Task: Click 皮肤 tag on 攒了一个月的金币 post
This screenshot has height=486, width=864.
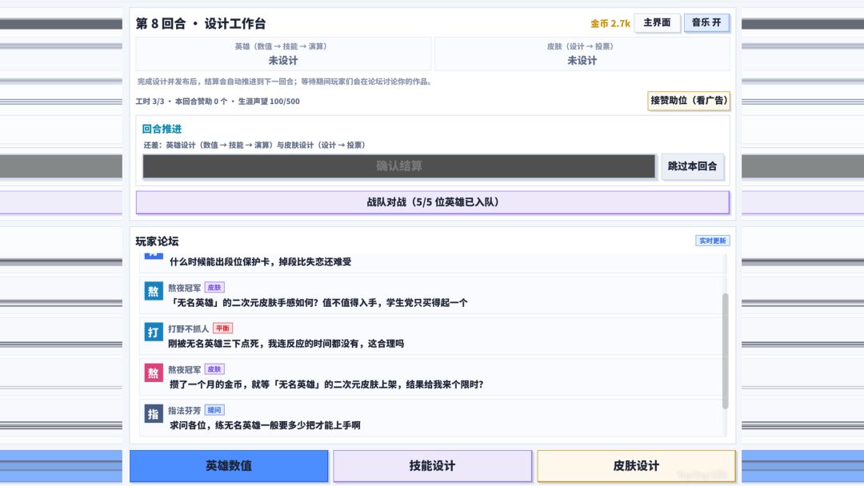Action: click(x=214, y=368)
